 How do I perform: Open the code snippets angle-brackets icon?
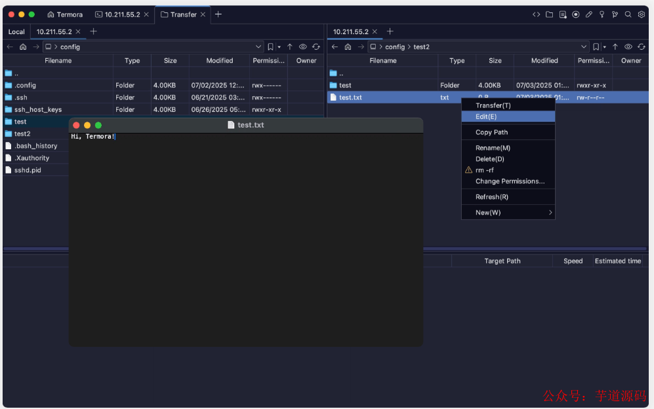point(537,14)
